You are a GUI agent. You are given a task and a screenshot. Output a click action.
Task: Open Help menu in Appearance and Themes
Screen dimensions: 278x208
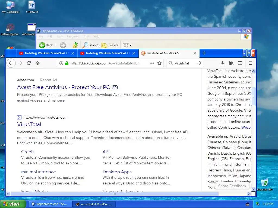96,37
